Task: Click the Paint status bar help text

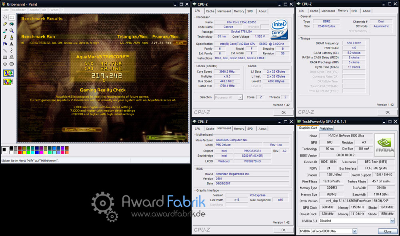Action: click(30, 161)
